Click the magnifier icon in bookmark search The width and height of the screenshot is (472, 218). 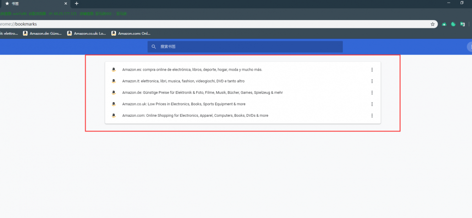point(154,47)
